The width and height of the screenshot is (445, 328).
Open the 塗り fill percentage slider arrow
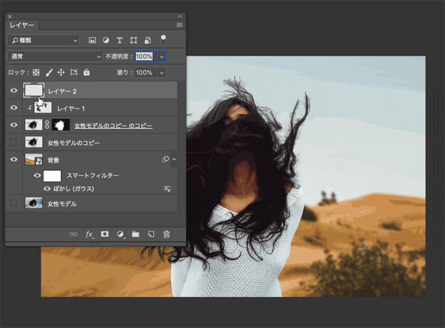pyautogui.click(x=162, y=73)
